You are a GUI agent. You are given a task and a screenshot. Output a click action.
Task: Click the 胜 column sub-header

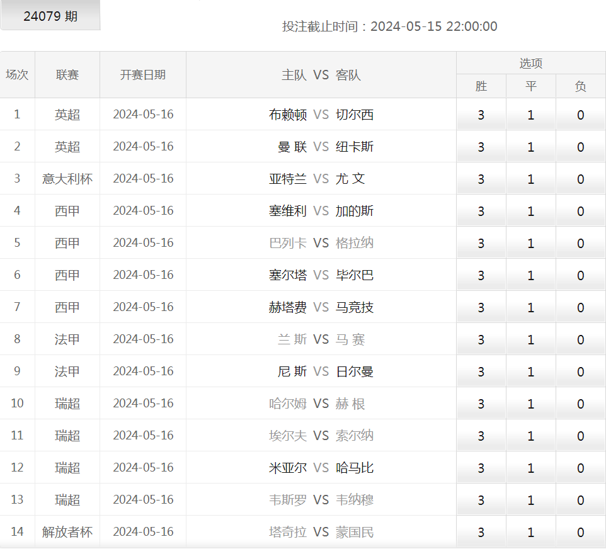coord(481,86)
